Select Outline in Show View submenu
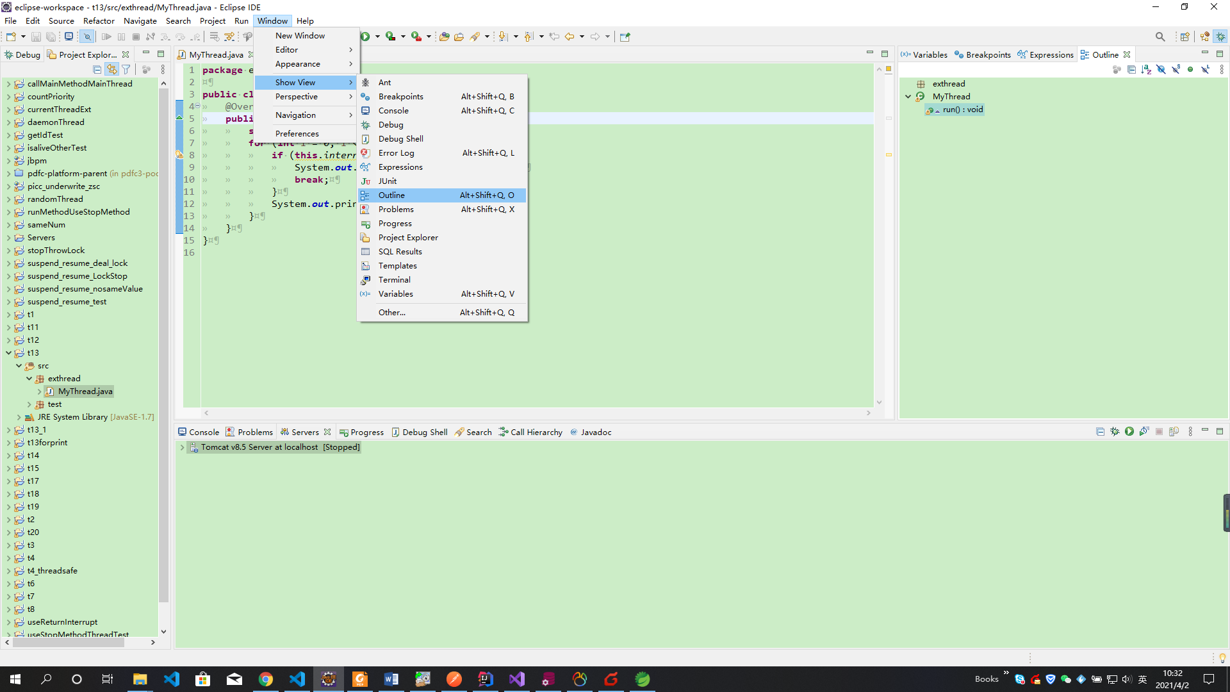The width and height of the screenshot is (1230, 692). pos(391,195)
